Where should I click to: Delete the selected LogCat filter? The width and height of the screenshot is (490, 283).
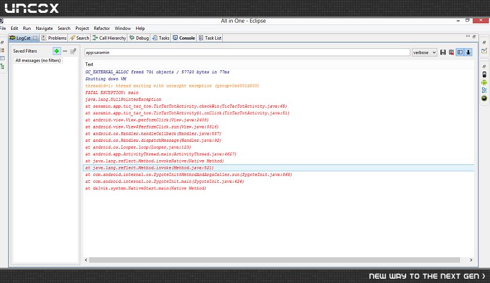[65, 51]
